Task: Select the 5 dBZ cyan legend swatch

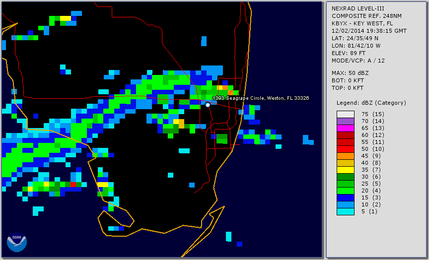Action: 345,211
